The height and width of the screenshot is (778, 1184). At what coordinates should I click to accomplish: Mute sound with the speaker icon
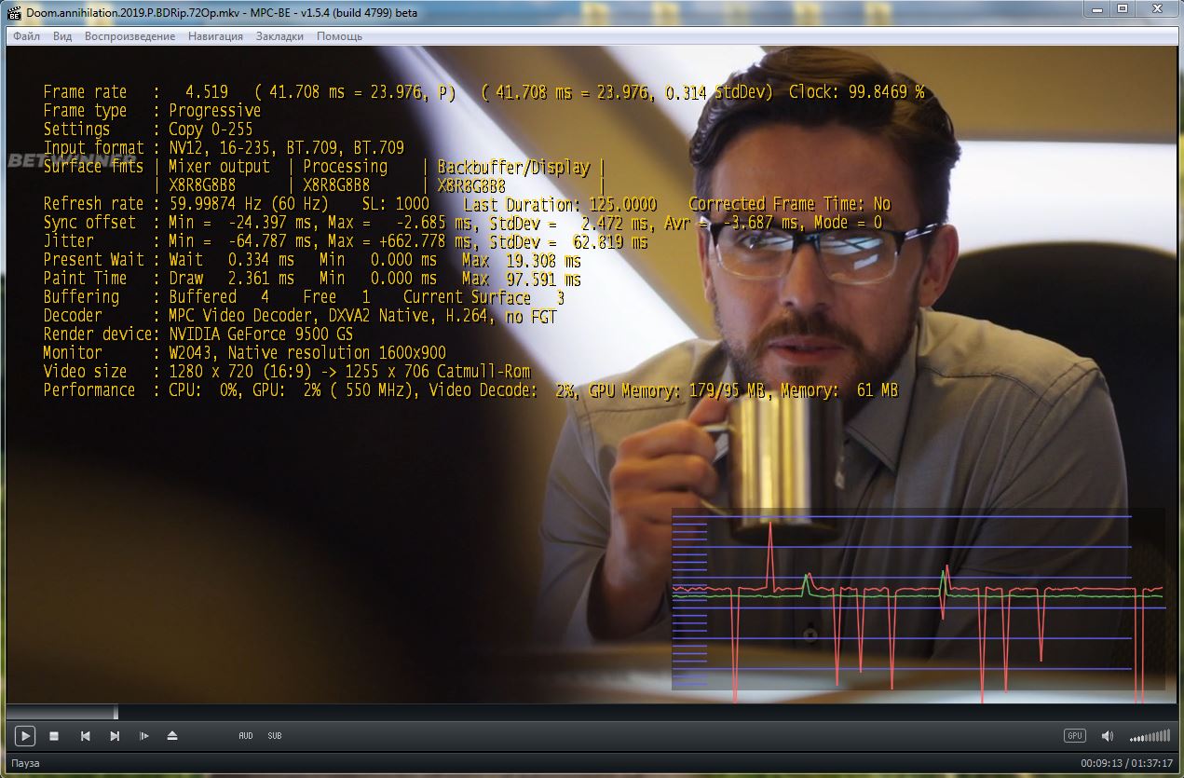click(1108, 736)
